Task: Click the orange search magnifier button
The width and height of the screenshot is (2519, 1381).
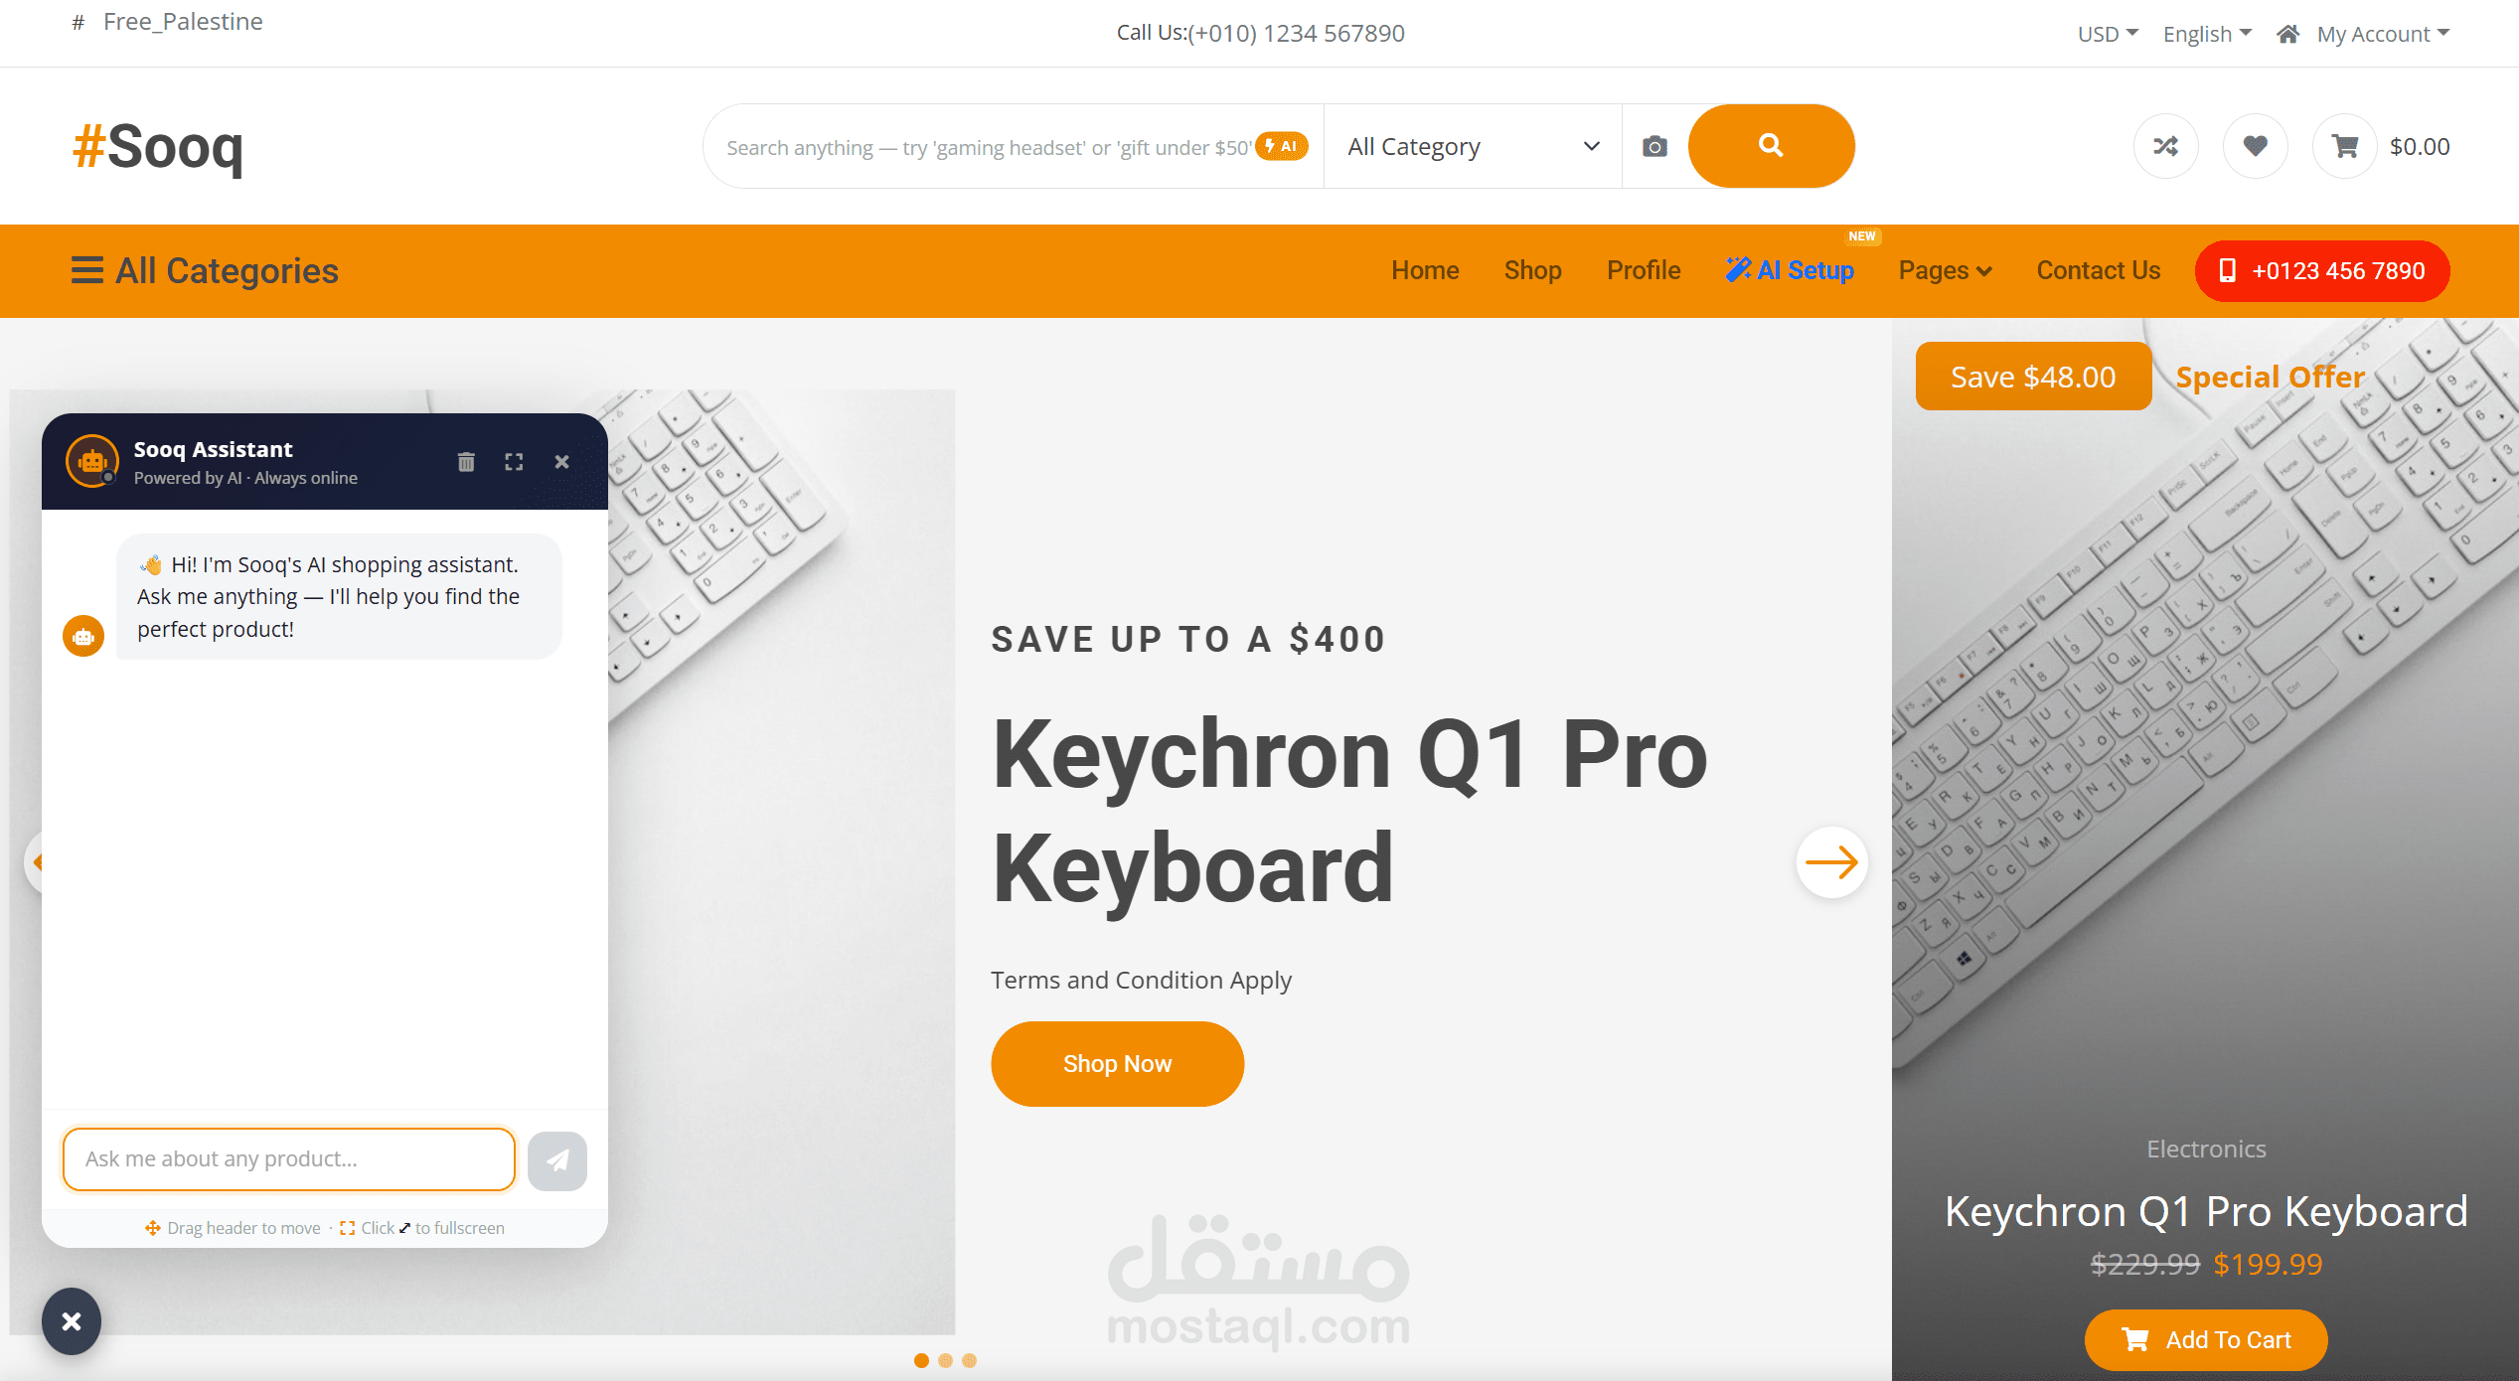Action: click(1771, 146)
